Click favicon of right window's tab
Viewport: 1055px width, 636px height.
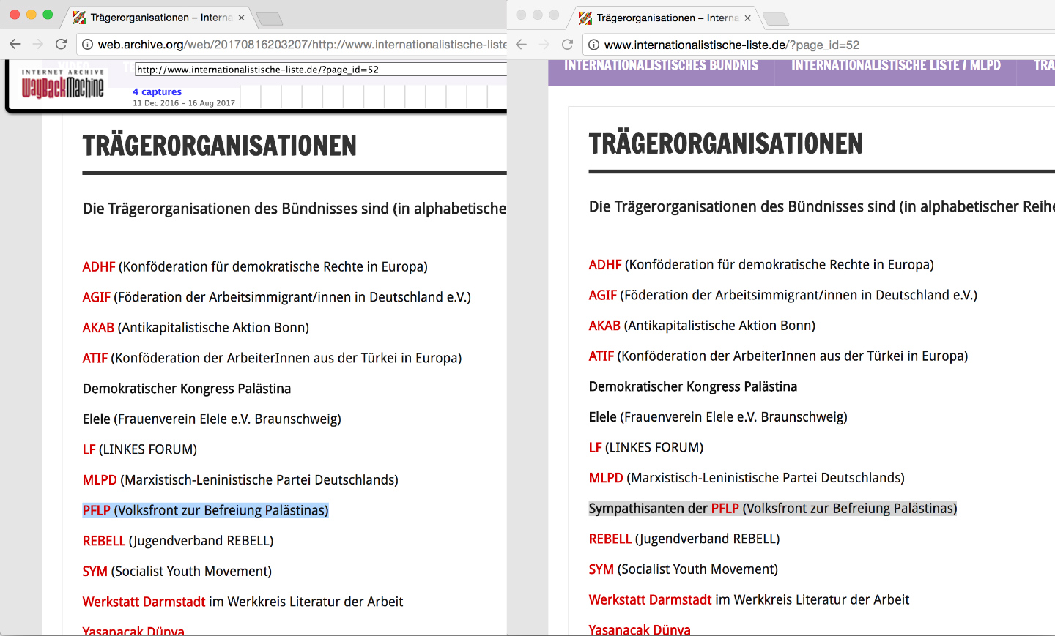(585, 18)
